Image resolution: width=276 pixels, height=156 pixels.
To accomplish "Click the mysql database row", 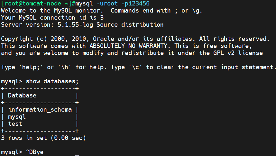I will [x=40, y=117].
